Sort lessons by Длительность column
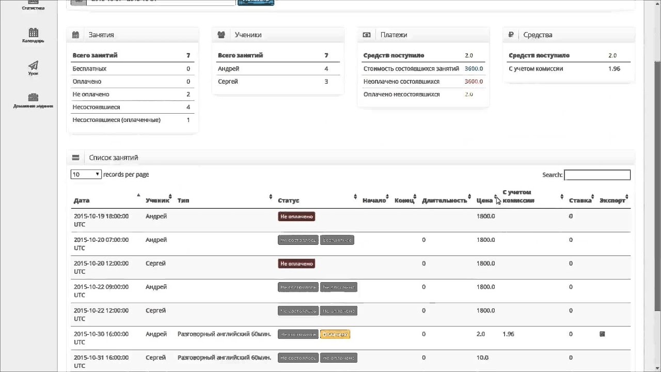661x372 pixels. click(444, 200)
